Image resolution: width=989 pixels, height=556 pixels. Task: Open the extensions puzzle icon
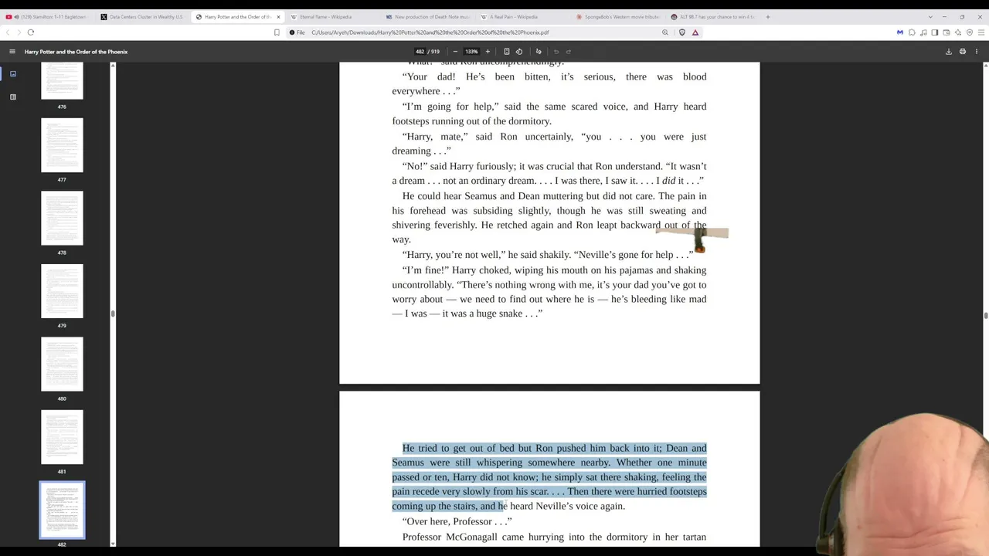pos(912,32)
